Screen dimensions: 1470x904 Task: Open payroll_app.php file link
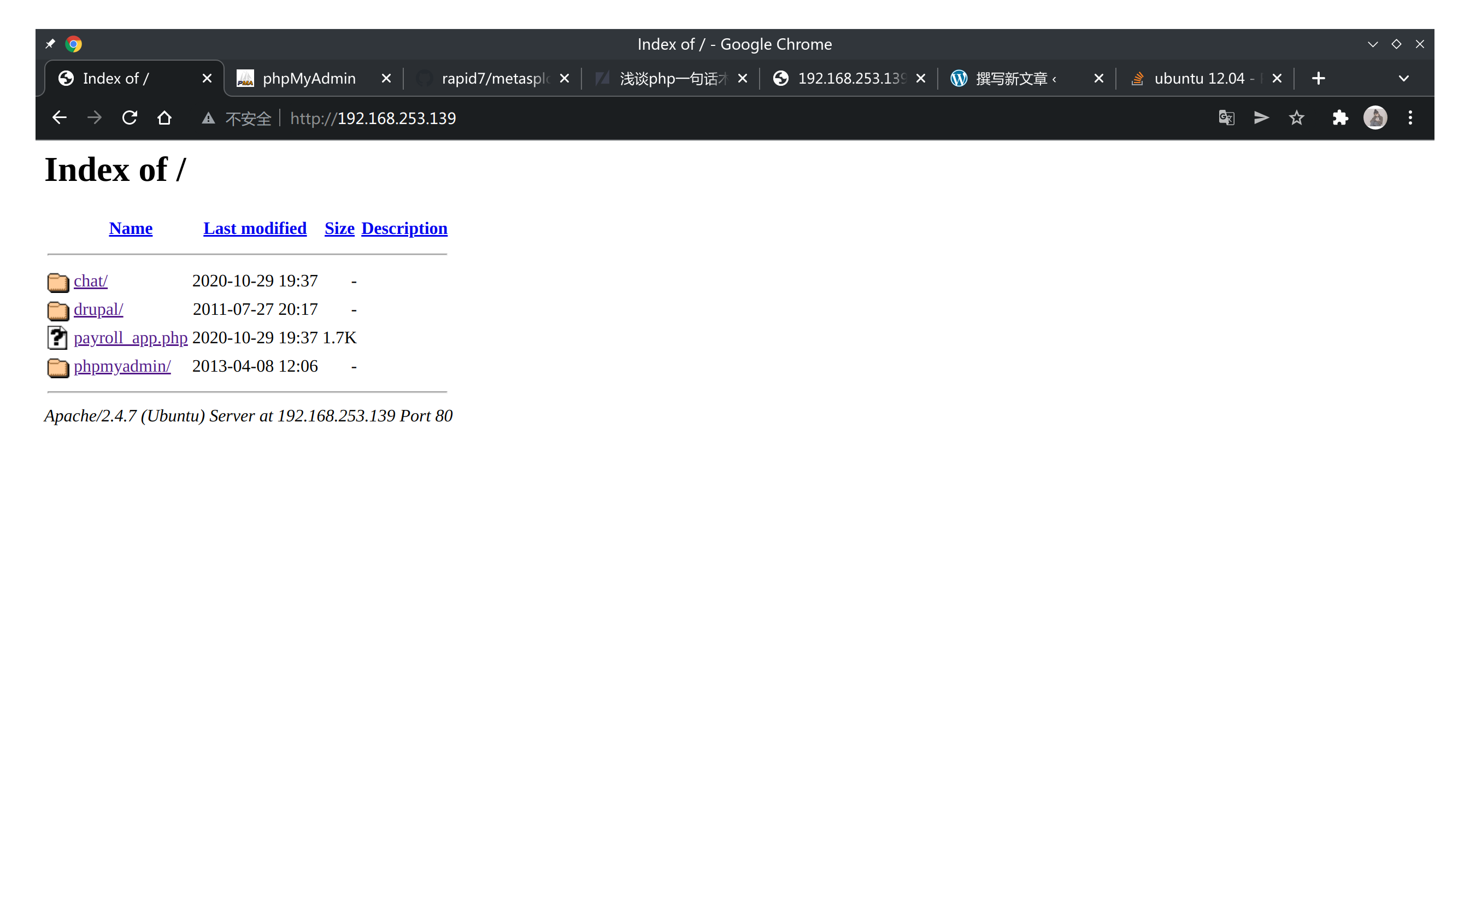point(131,338)
